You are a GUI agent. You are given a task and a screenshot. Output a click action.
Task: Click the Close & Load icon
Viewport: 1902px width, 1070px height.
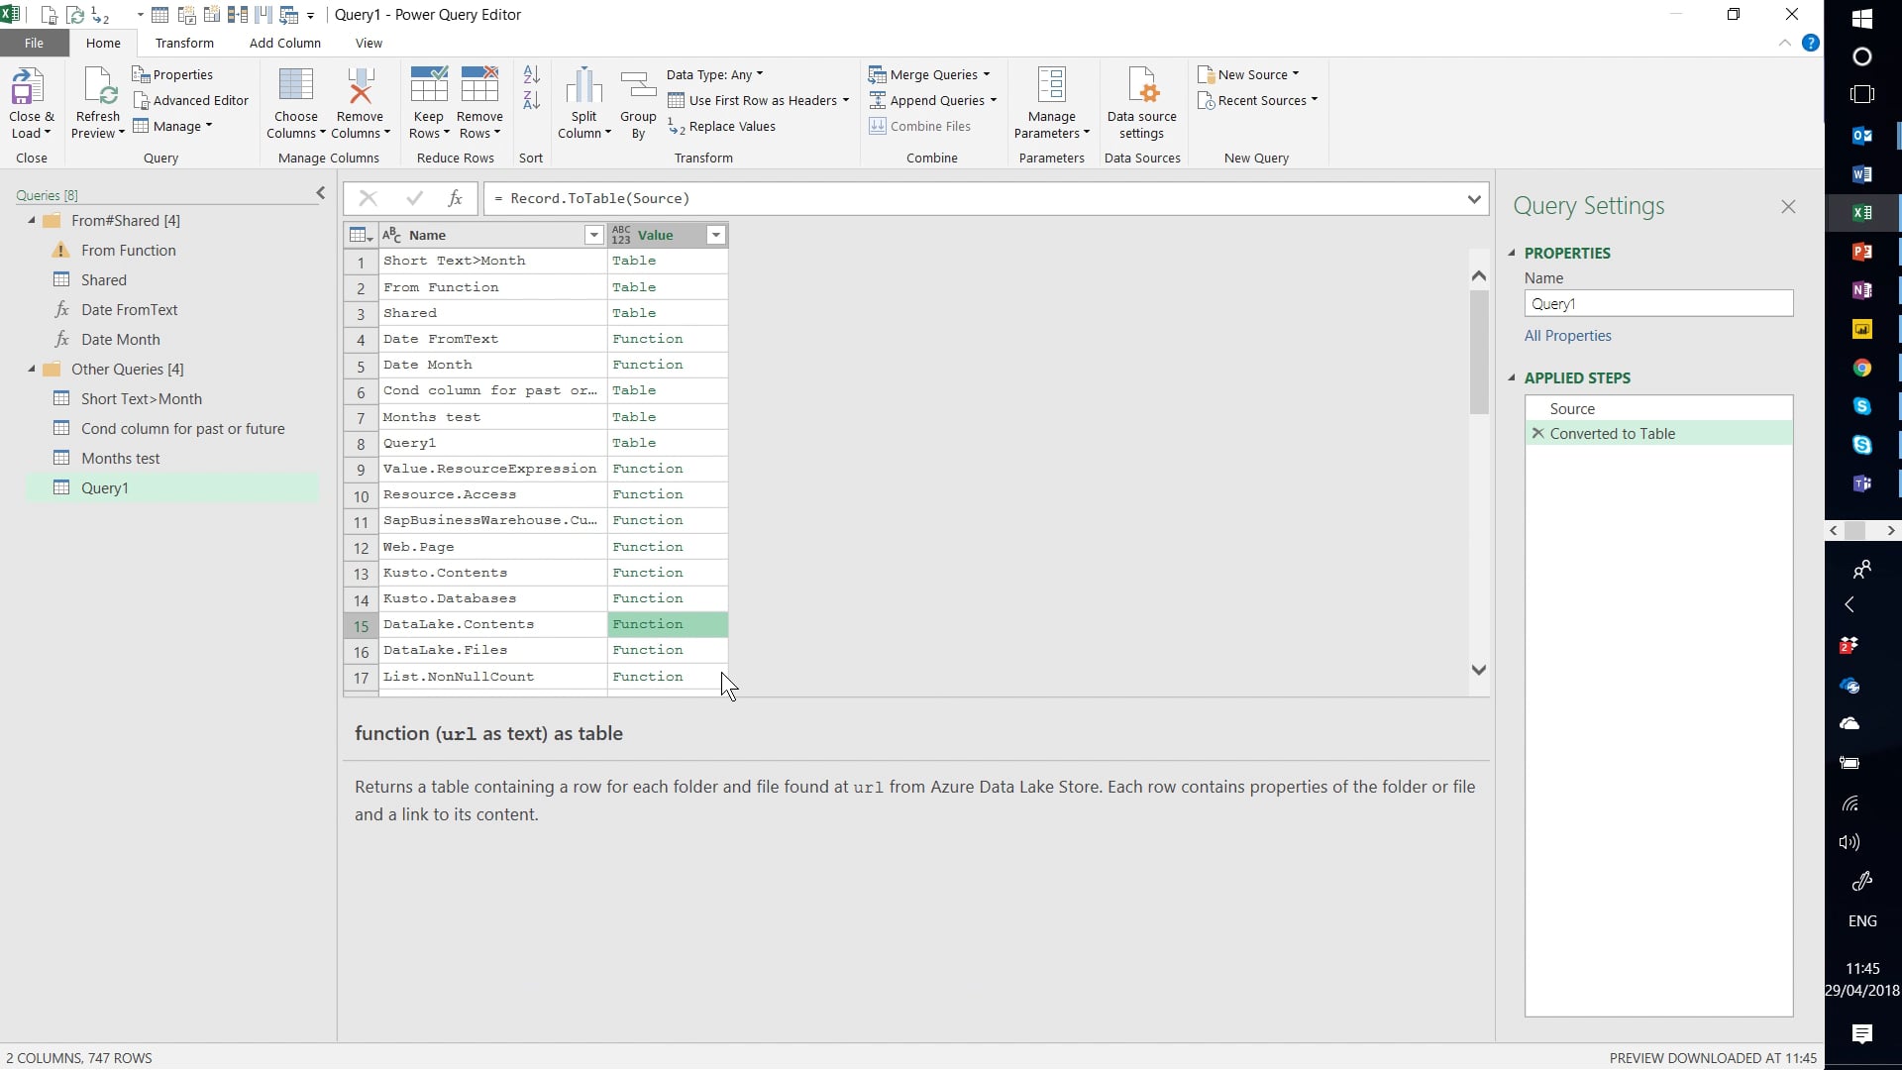(x=28, y=86)
